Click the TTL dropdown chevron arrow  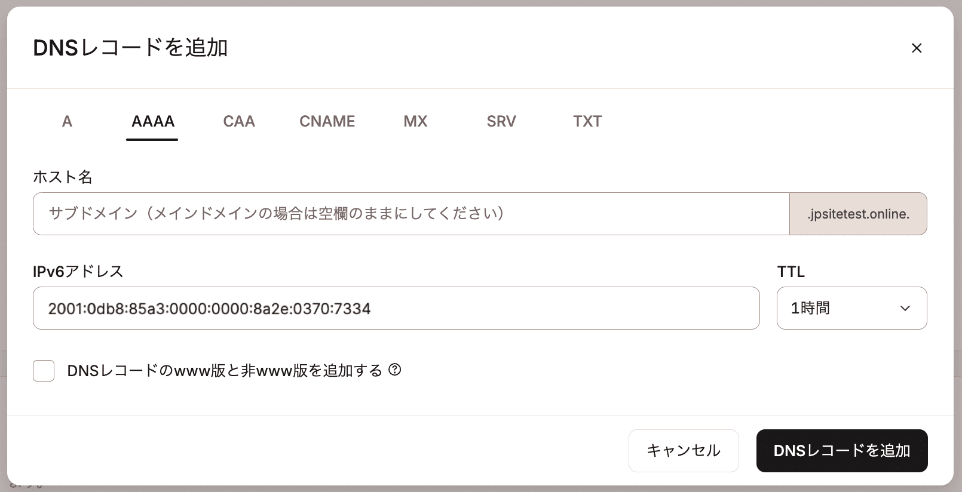pos(906,308)
